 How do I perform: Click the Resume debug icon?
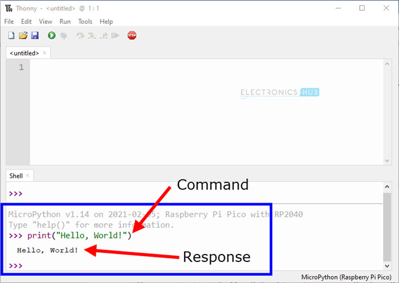(x=116, y=35)
